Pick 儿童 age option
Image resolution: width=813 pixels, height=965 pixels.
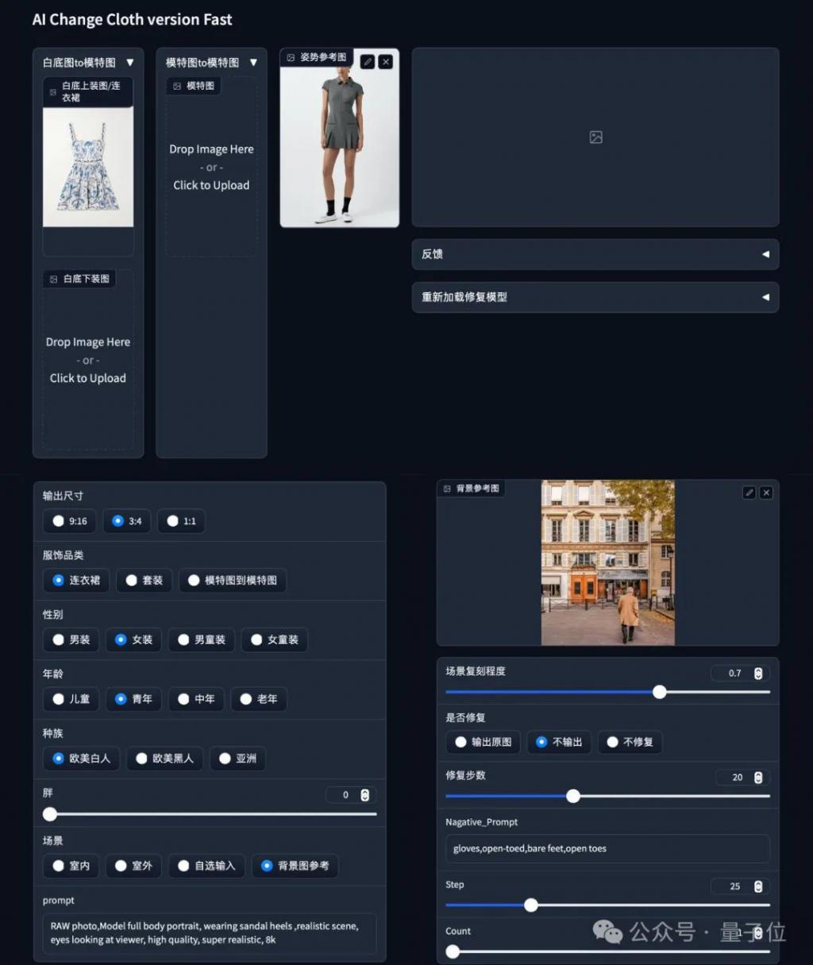pyautogui.click(x=71, y=699)
